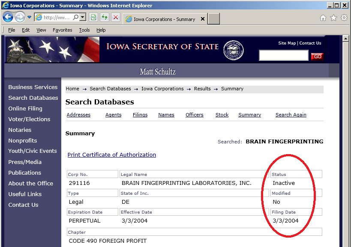Open About the Office in the sidebar
The width and height of the screenshot is (351, 247).
(x=31, y=184)
